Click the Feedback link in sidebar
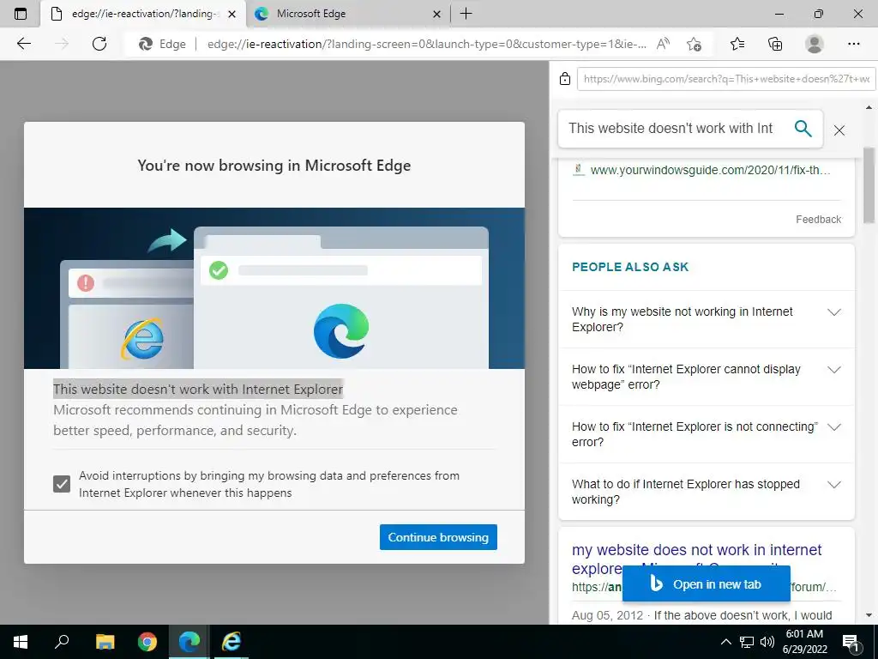The image size is (878, 659). pos(818,219)
